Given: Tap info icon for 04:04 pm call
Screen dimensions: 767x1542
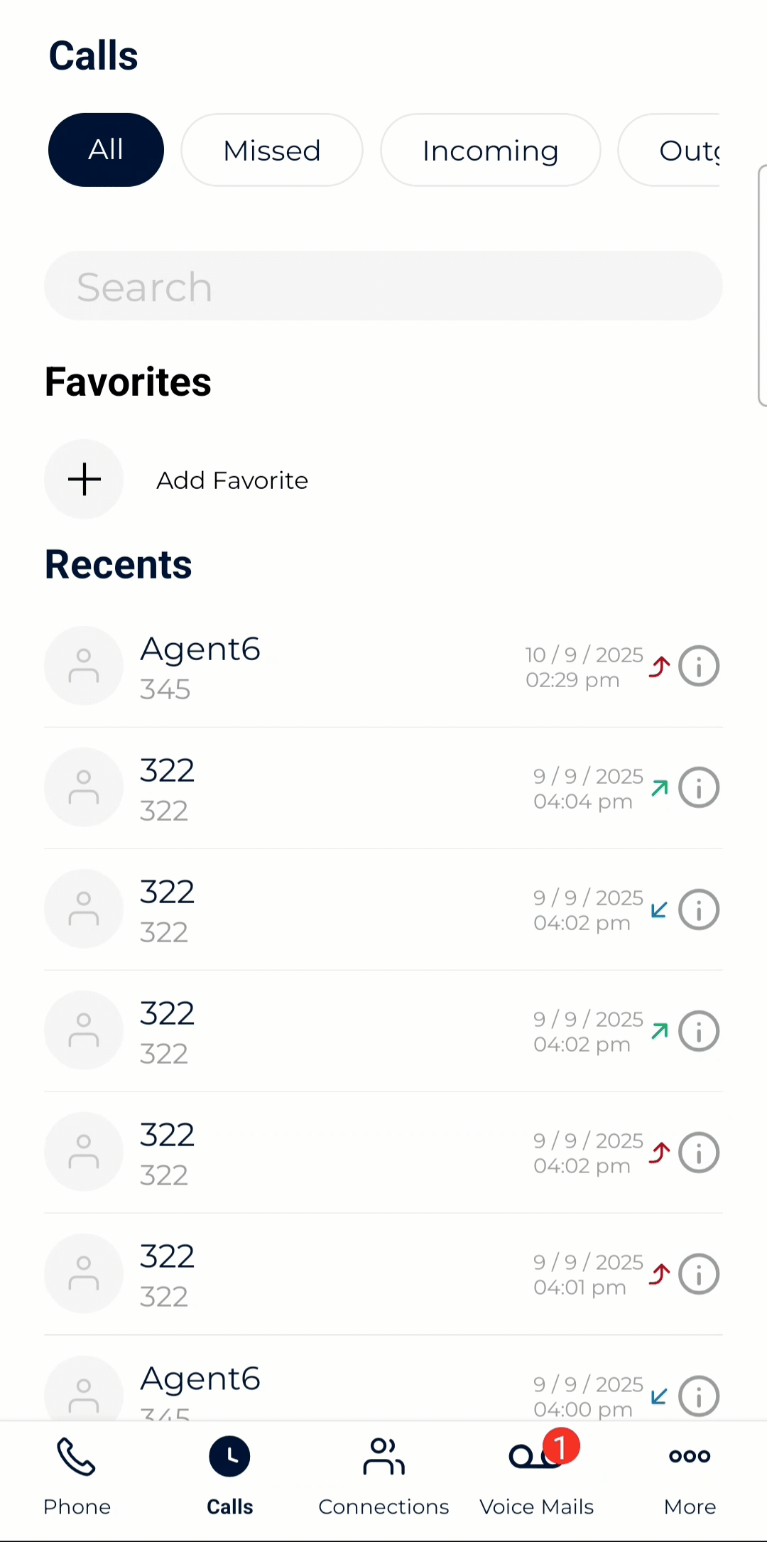Looking at the screenshot, I should tap(699, 787).
